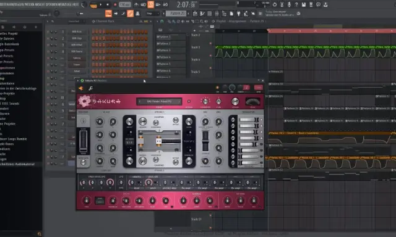Toggle the browser tree view icon
396x237 pixels.
click(224, 14)
